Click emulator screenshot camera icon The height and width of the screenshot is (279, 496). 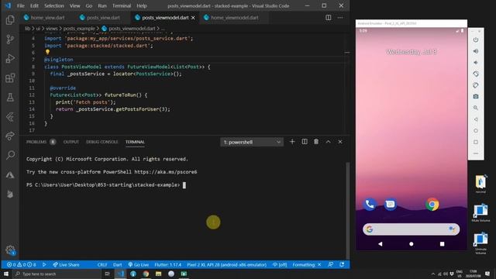[x=476, y=96]
